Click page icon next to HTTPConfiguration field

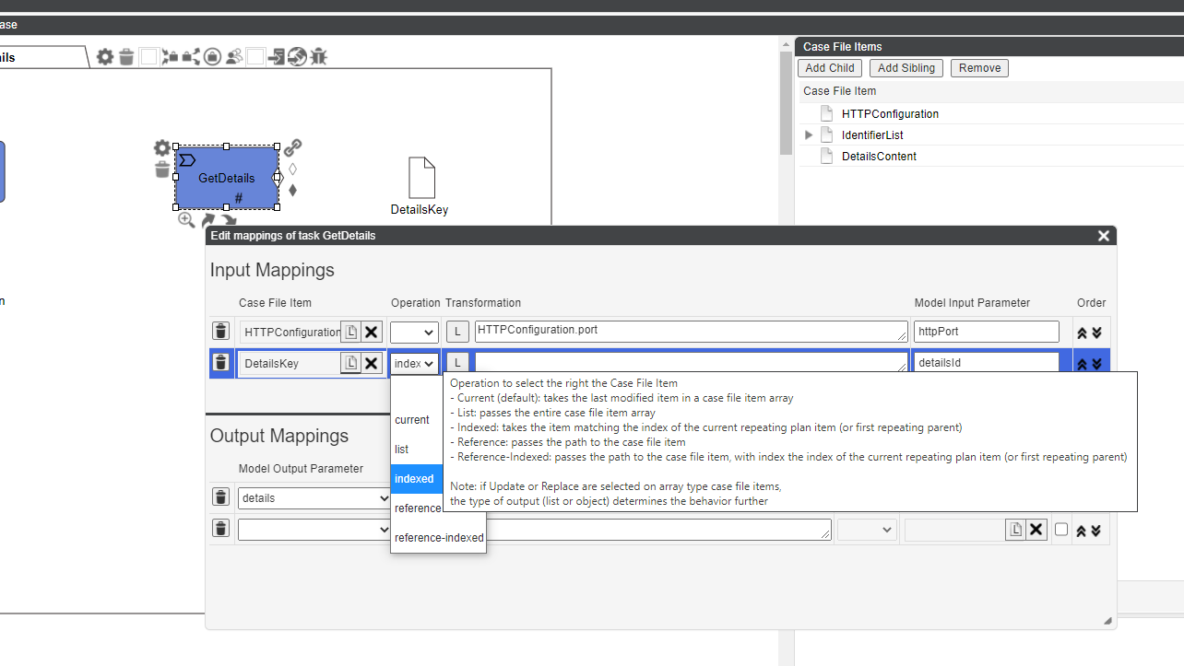350,333
